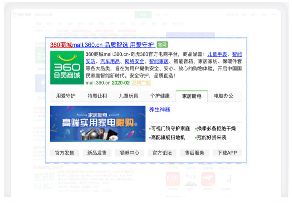The height and width of the screenshot is (203, 292).
Task: Click the 售后服务 button
Action: 195,153
